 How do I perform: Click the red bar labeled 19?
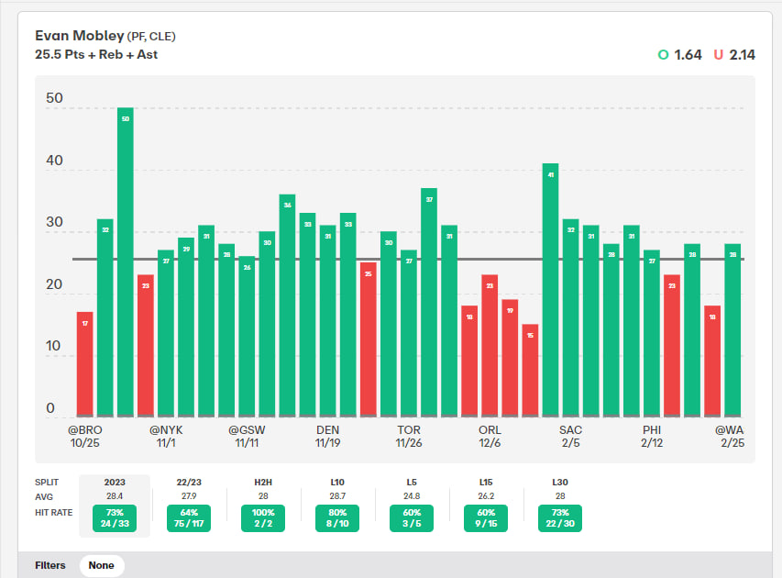[x=510, y=358]
